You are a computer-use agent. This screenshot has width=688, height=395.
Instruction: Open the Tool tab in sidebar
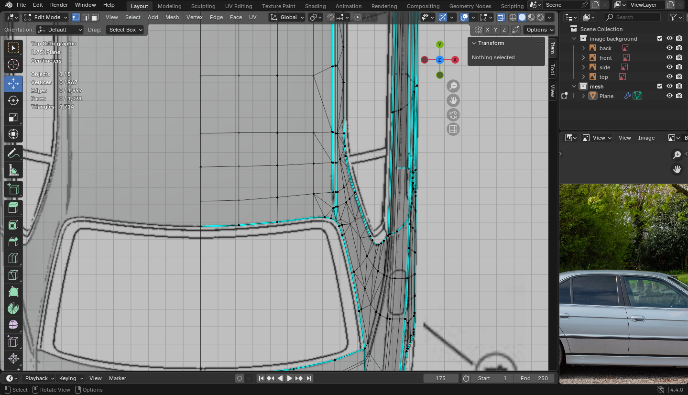(552, 69)
